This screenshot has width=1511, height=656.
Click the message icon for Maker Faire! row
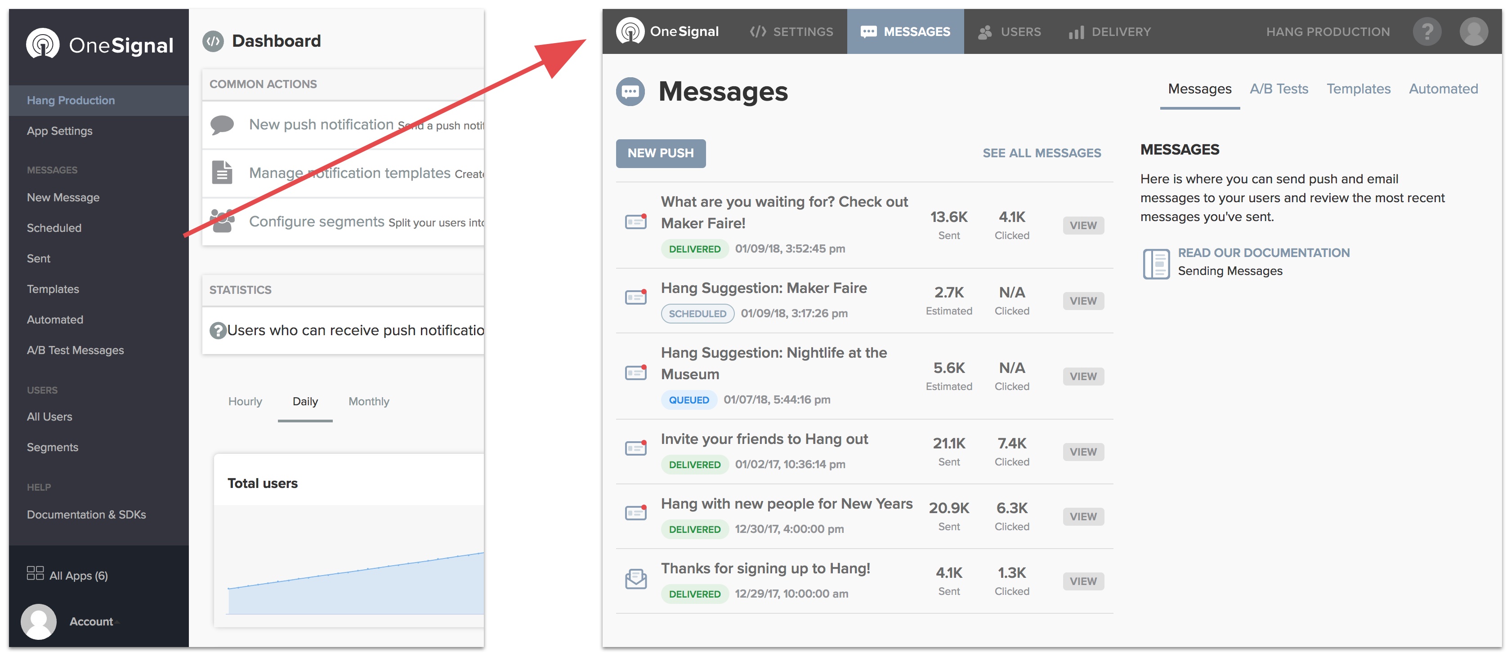point(636,222)
